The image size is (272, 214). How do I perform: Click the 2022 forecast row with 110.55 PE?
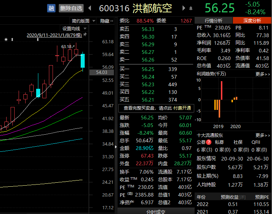pos(233,204)
